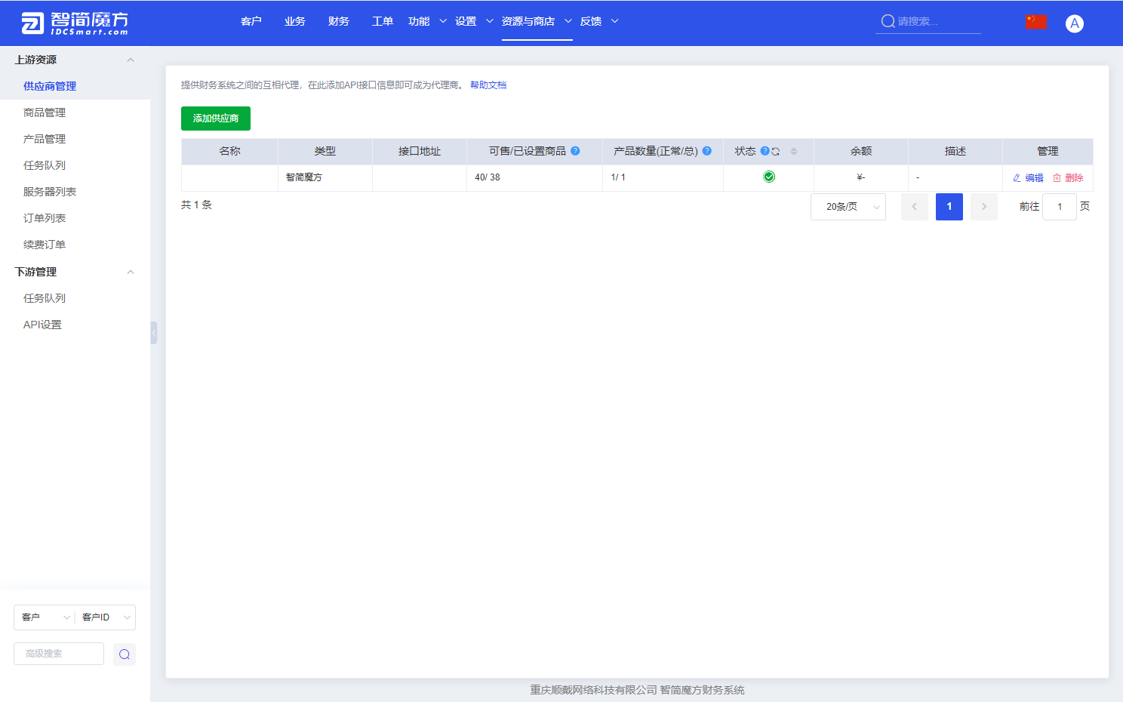Image resolution: width=1123 pixels, height=702 pixels.
Task: Click the refresh icon in the 状态 column header
Action: point(776,151)
